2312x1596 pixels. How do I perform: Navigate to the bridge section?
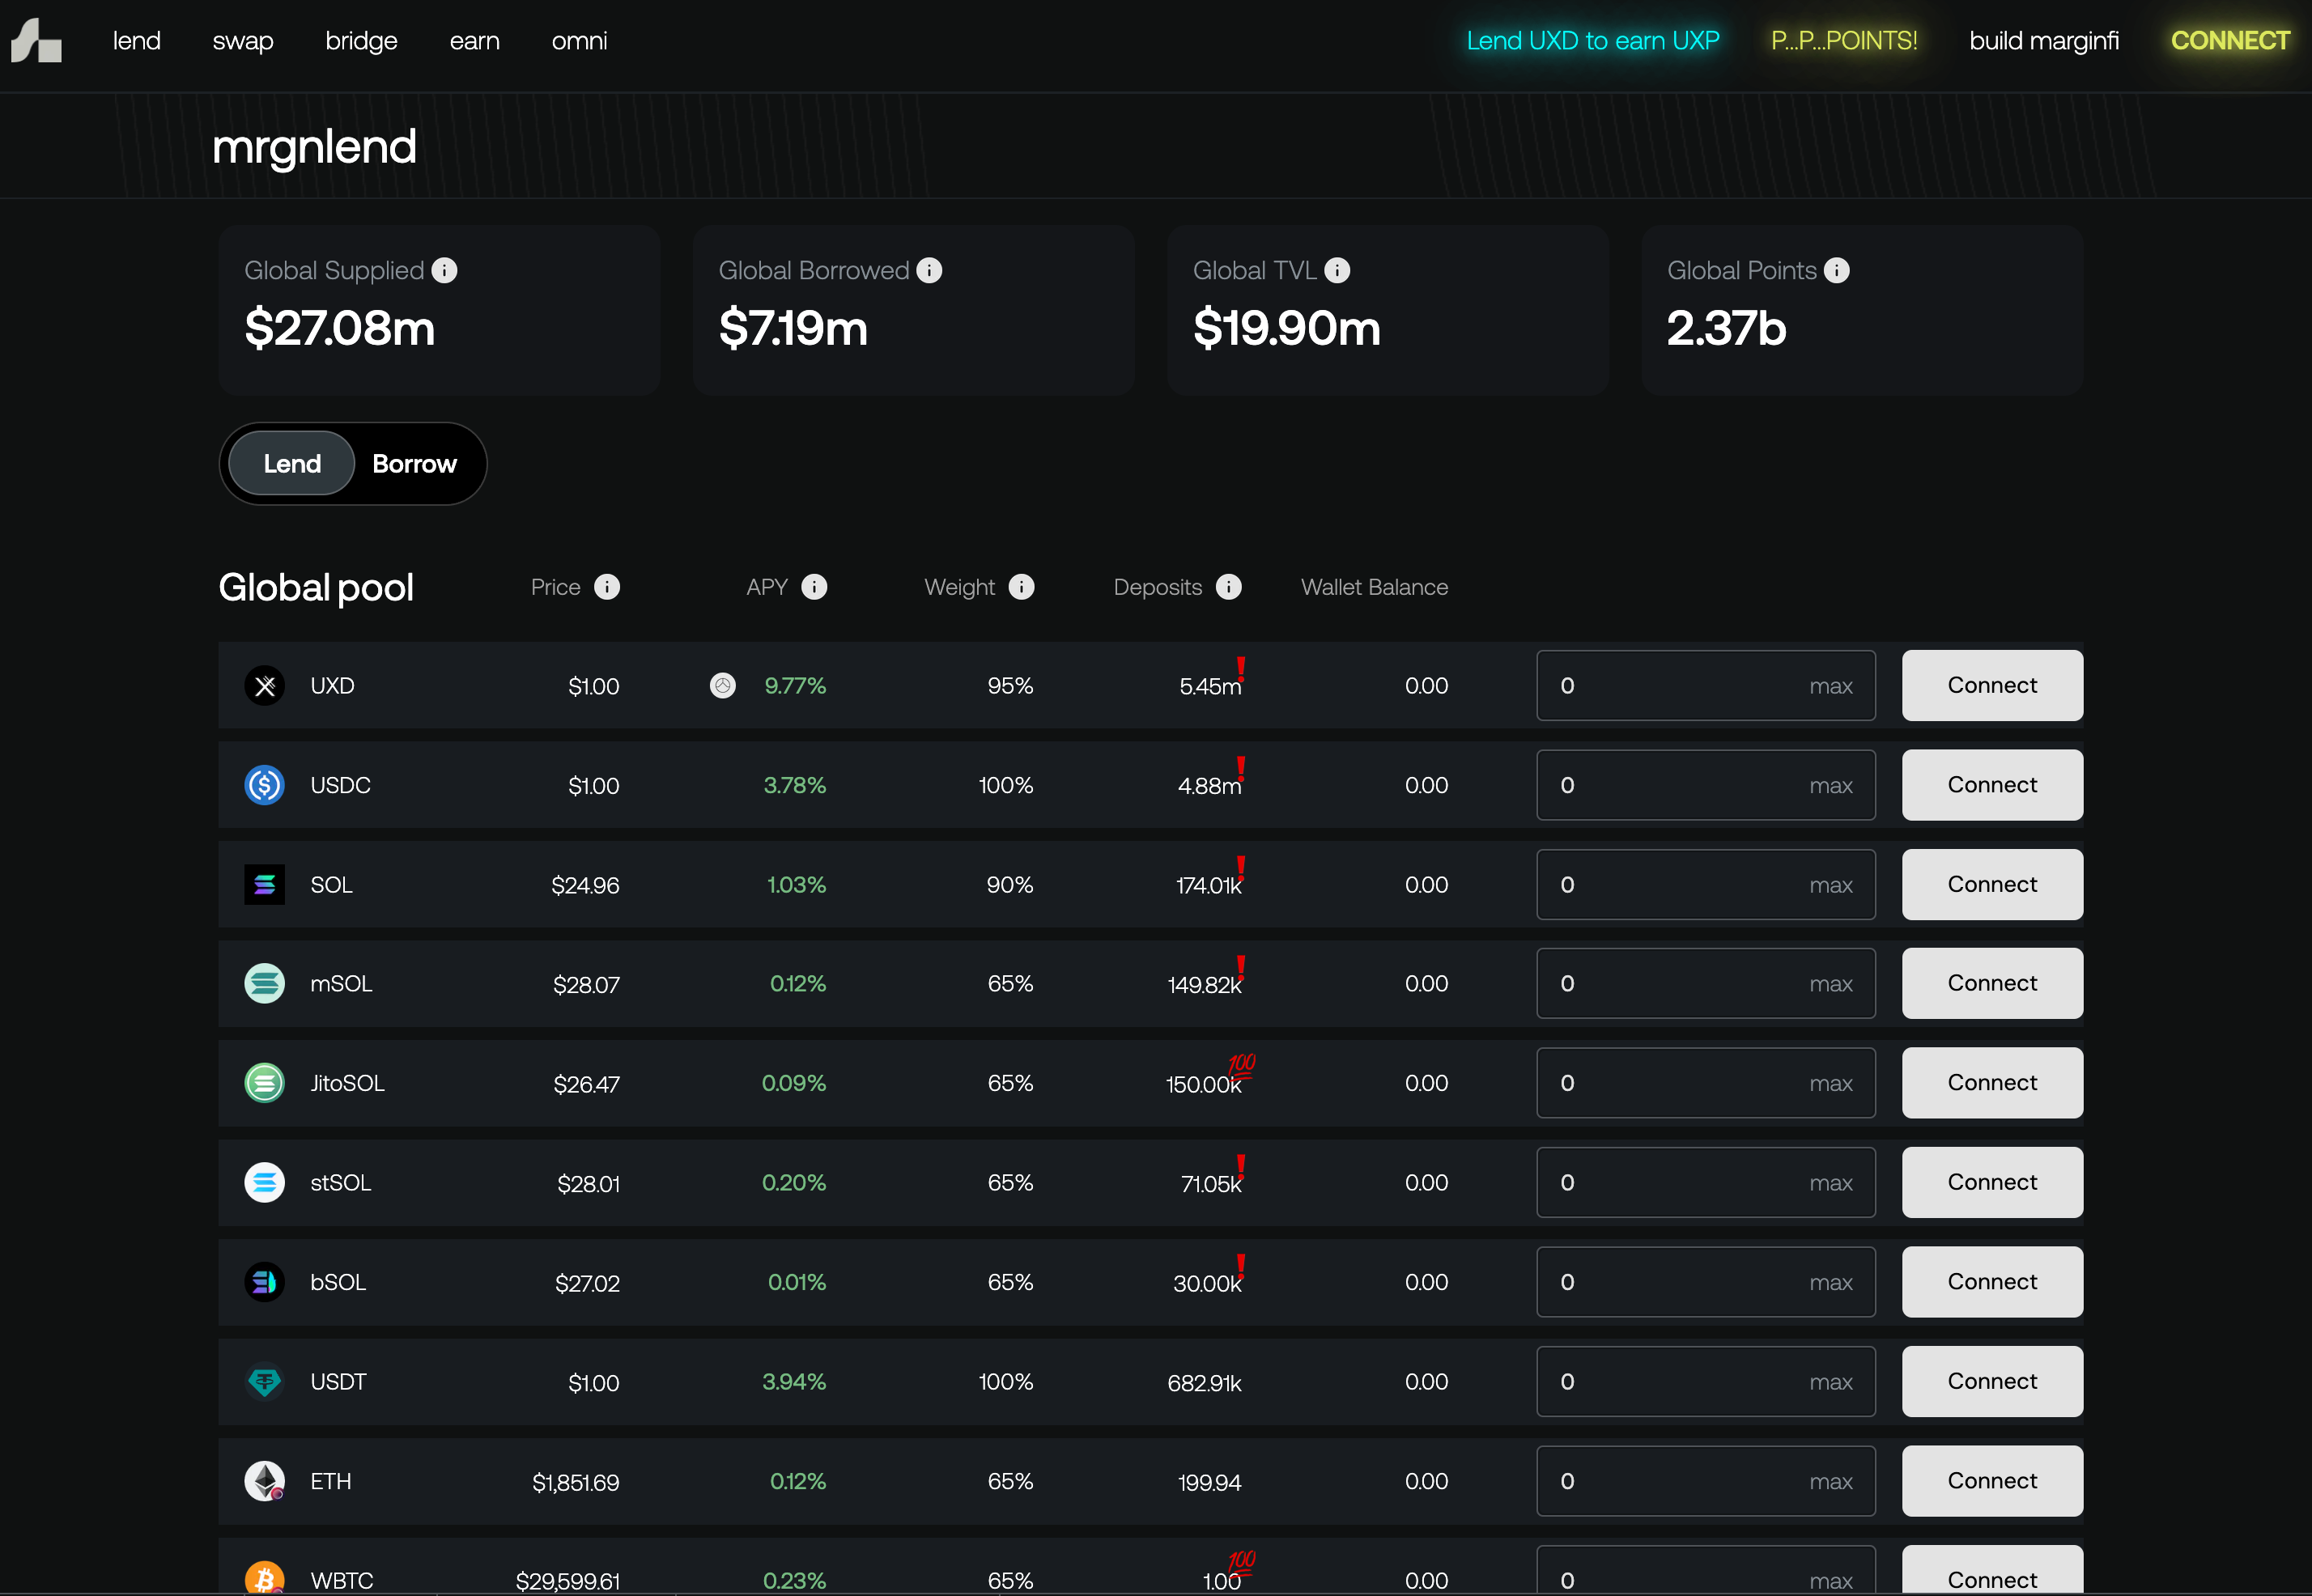point(361,41)
